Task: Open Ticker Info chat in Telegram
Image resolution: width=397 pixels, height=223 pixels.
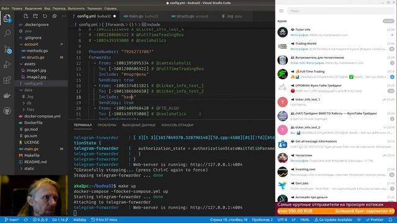Action: click(336, 32)
